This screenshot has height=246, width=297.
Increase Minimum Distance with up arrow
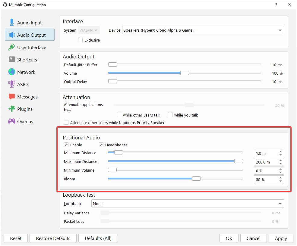point(280,152)
